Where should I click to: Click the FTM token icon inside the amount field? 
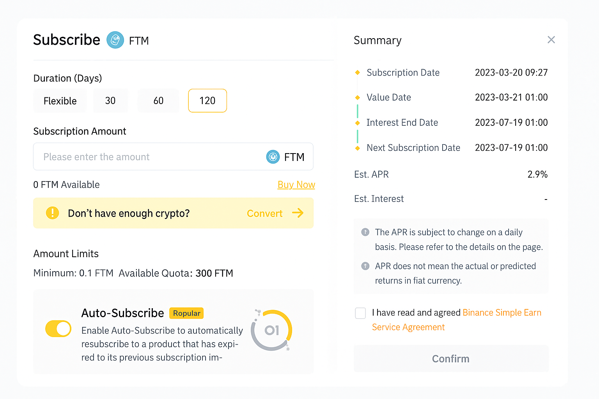click(273, 157)
